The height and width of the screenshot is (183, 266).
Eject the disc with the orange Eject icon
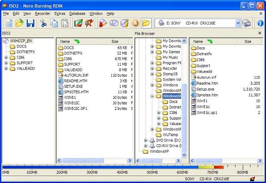coord(135,23)
